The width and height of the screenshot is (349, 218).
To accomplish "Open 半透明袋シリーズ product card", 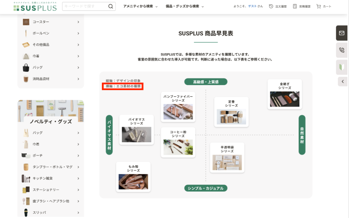I will click(227, 158).
